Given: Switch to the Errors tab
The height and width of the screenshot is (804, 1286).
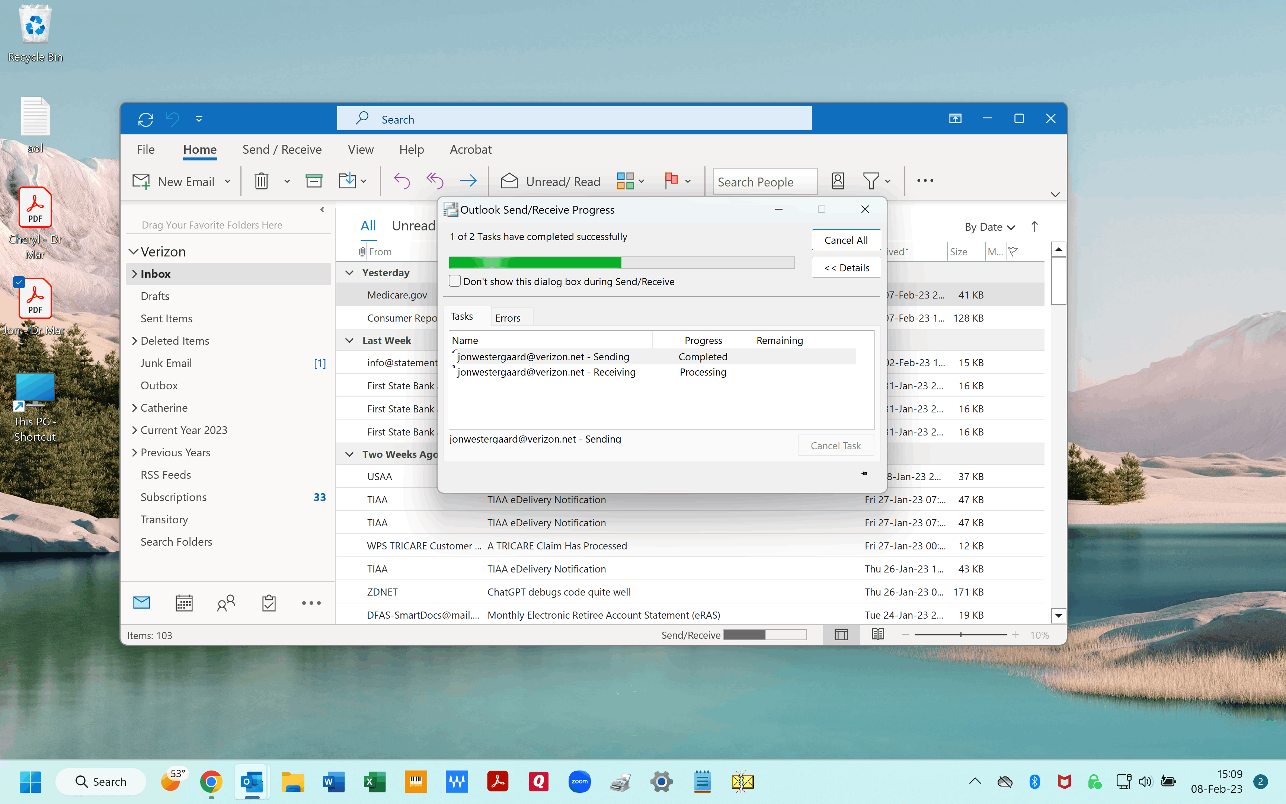Looking at the screenshot, I should pyautogui.click(x=508, y=318).
